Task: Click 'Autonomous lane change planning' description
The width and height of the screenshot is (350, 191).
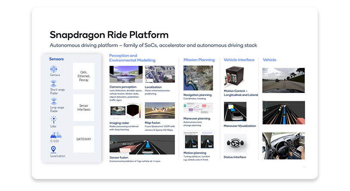Action: click(x=193, y=124)
